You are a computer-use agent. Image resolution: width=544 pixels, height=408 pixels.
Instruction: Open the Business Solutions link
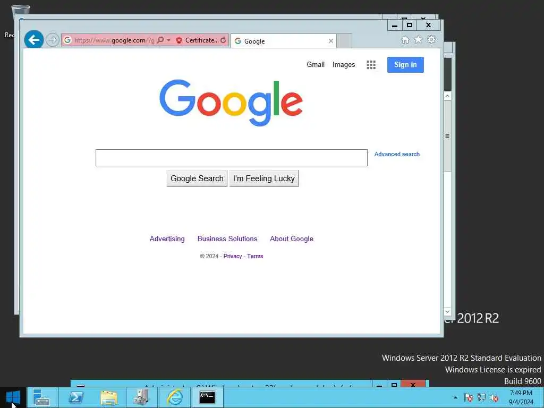227,239
